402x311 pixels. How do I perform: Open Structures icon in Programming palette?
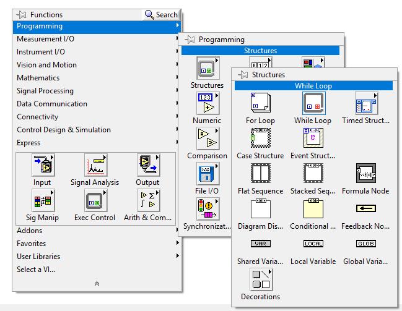click(208, 68)
